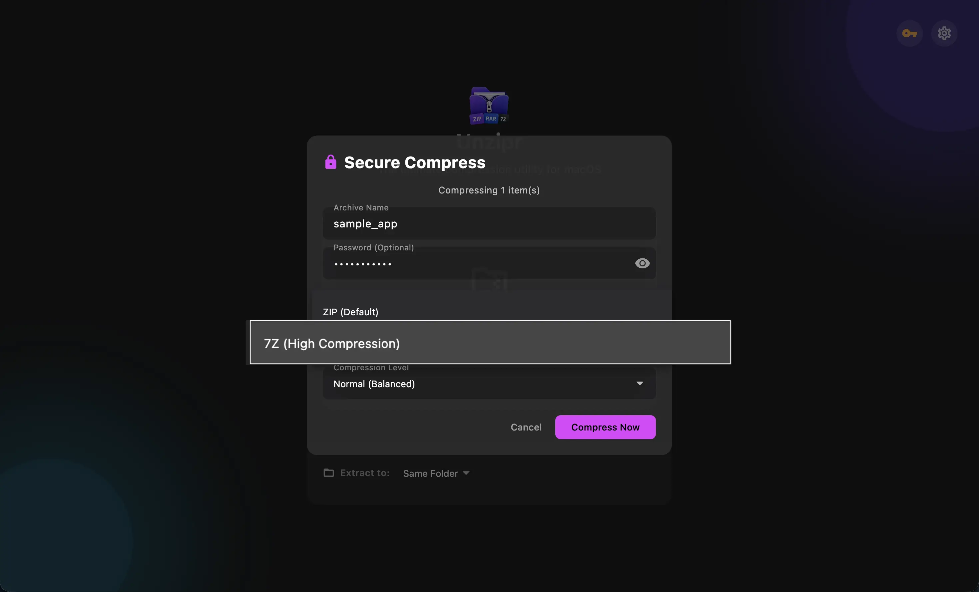The image size is (979, 592).
Task: Focus the Password (Optional) field
Action: (x=489, y=263)
